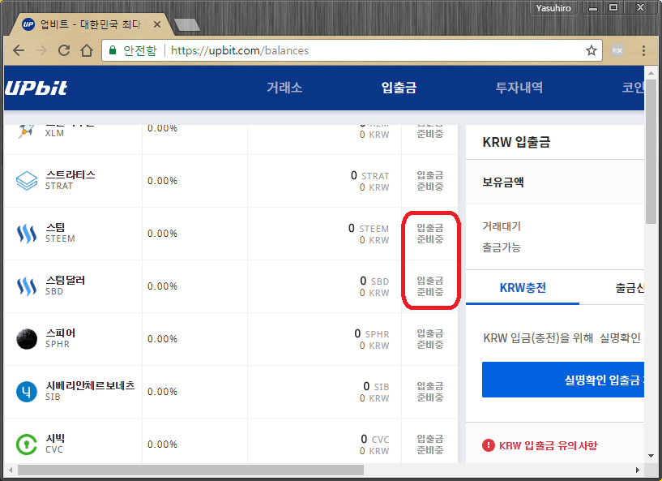Click the KRW 입출금 heading

[516, 142]
